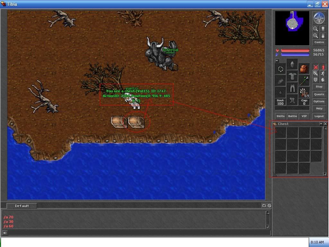
Task: Open the brown backpack
Action: tap(304, 69)
